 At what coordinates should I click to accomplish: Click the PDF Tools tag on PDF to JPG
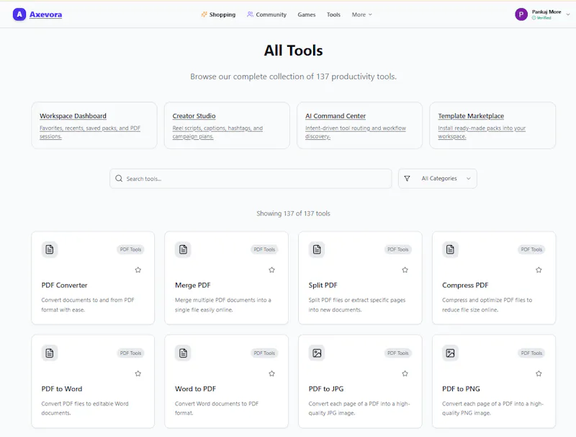[398, 353]
